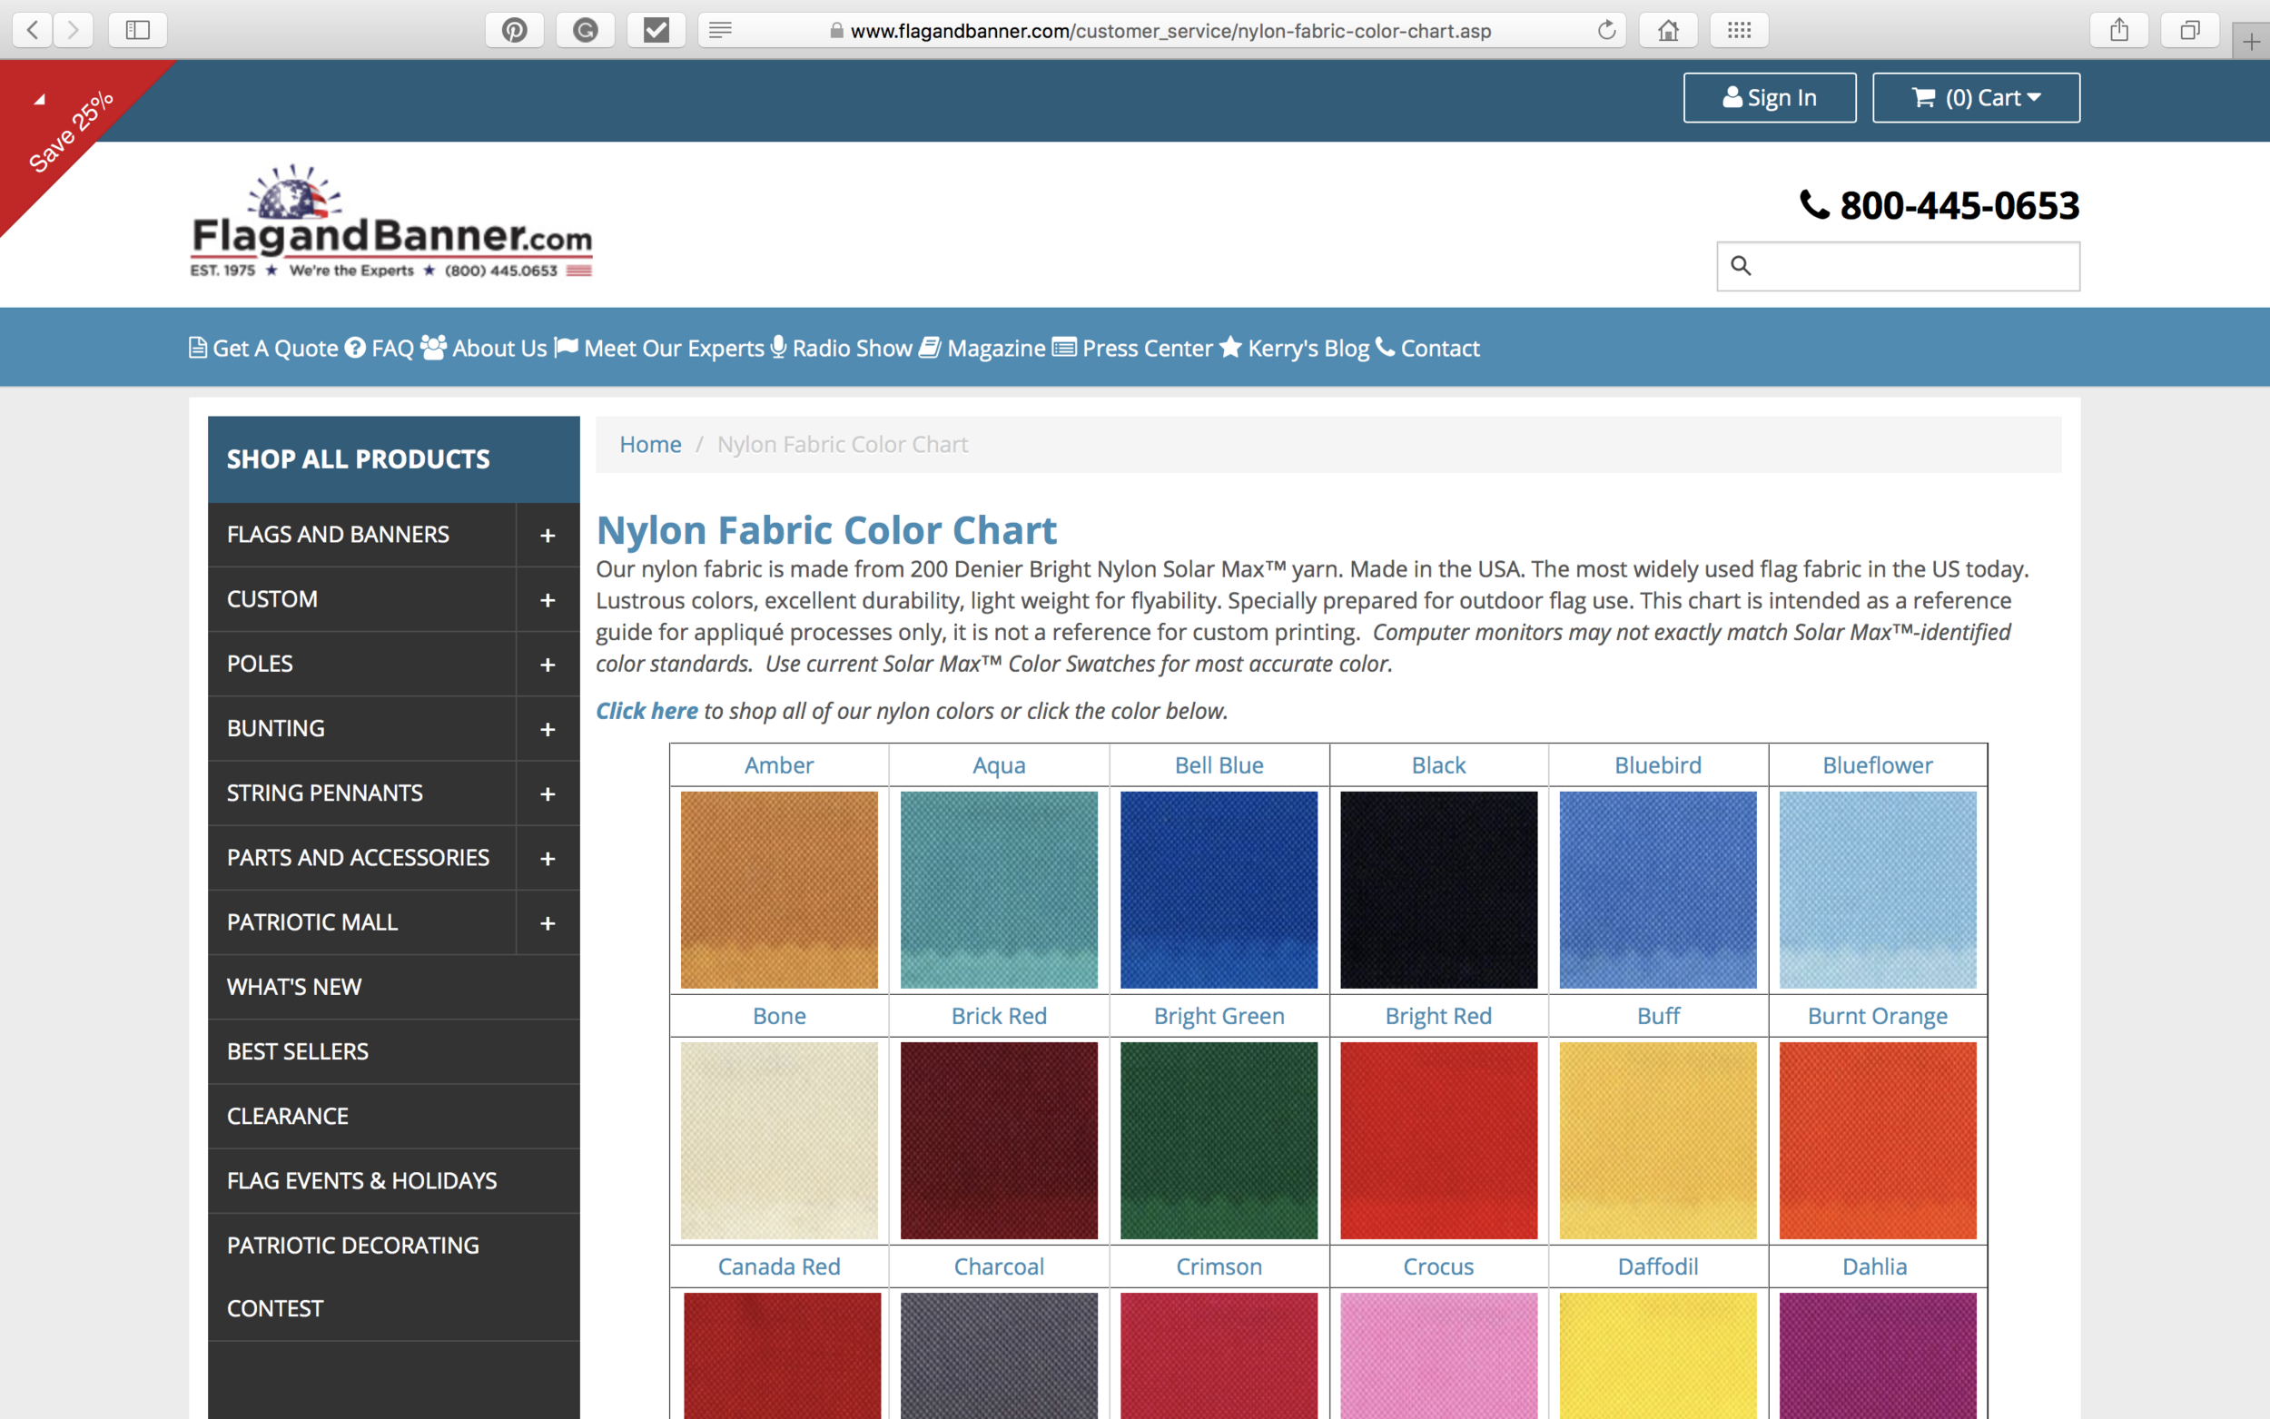Expand Flags and Banners plus sign
The width and height of the screenshot is (2270, 1419).
pos(548,535)
